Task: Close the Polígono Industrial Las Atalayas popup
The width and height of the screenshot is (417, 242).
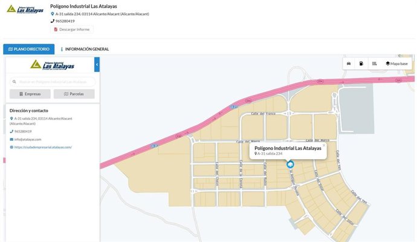Action: tap(323, 145)
